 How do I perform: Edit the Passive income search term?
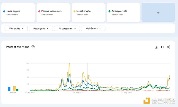click(x=52, y=11)
